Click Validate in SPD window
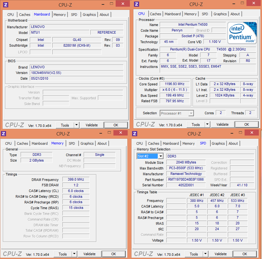Image resolution: width=262 pixels, height=259 pixels. coord(220,254)
